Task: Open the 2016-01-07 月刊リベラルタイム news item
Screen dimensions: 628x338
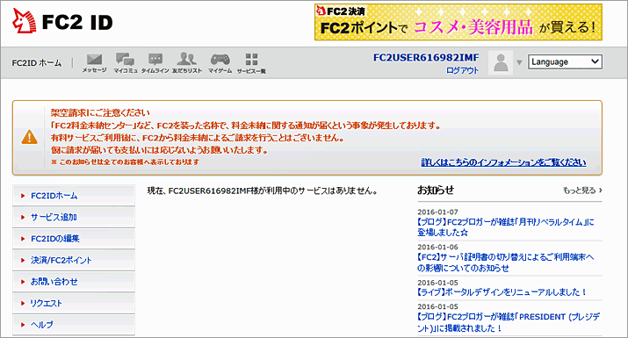Action: 505,227
